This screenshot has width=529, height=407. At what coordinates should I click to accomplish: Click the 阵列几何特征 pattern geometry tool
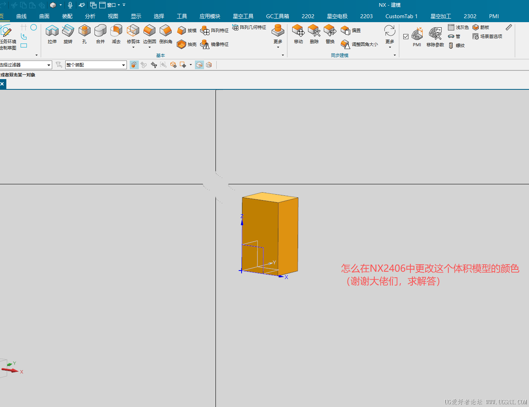pyautogui.click(x=249, y=27)
